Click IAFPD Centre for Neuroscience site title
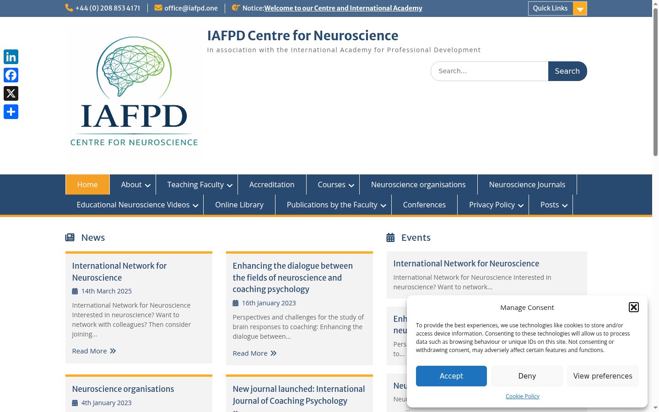Screen dimensions: 659x412 coord(302,35)
